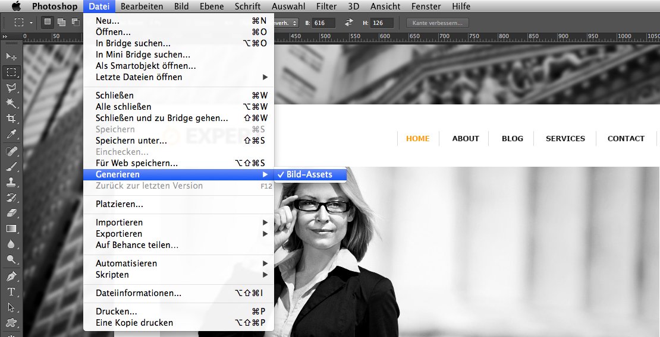
Task: Select the Move tool
Action: pos(11,57)
